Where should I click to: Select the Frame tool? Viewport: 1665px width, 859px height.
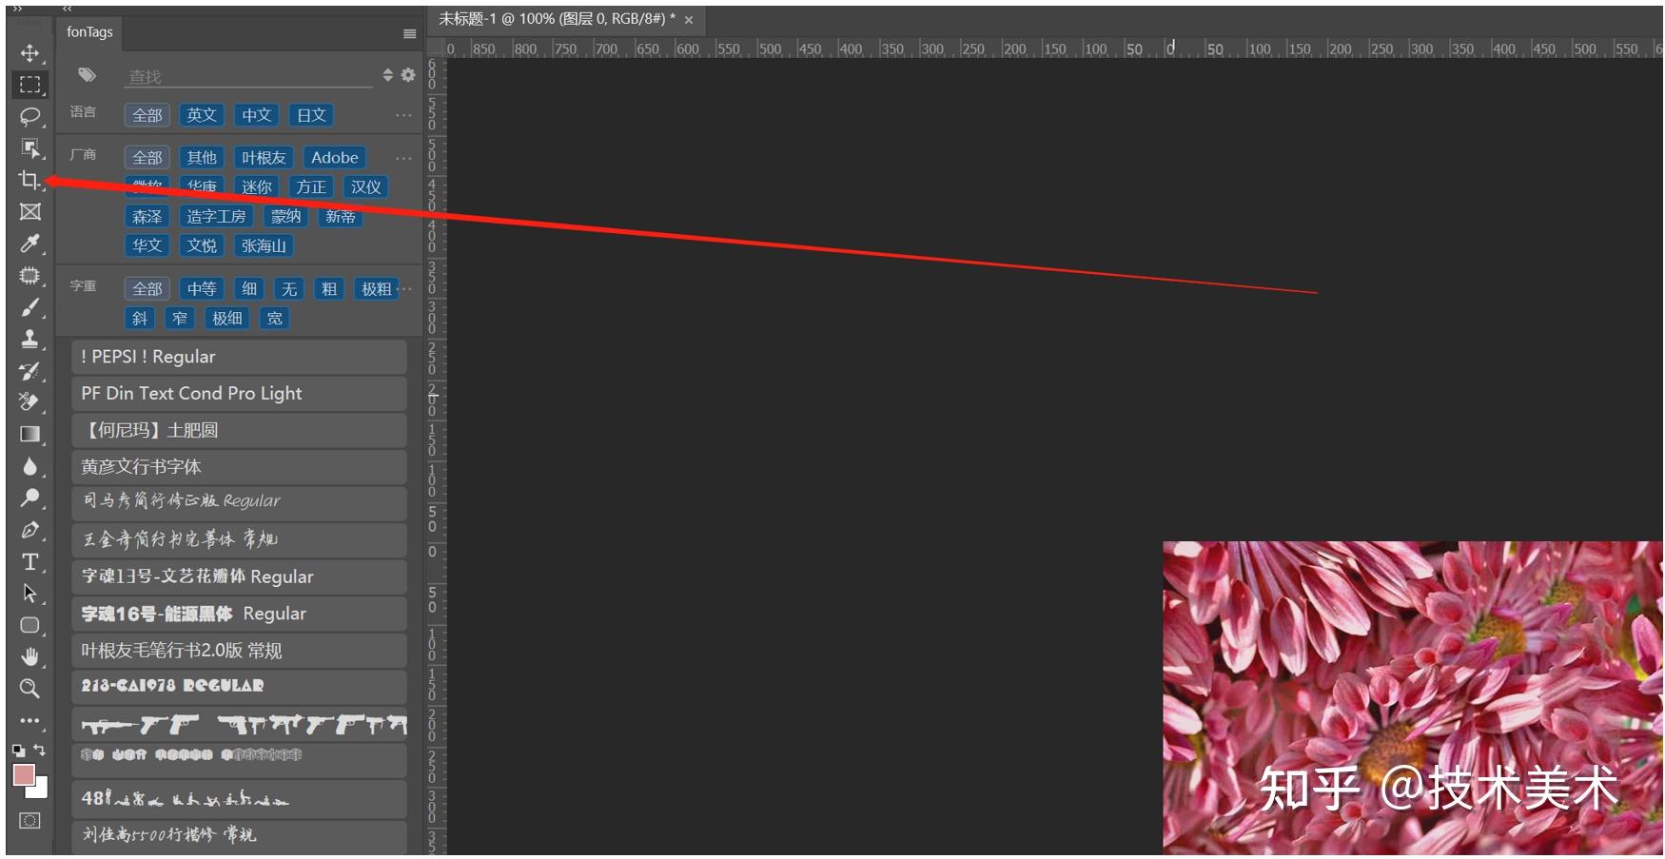click(x=29, y=212)
